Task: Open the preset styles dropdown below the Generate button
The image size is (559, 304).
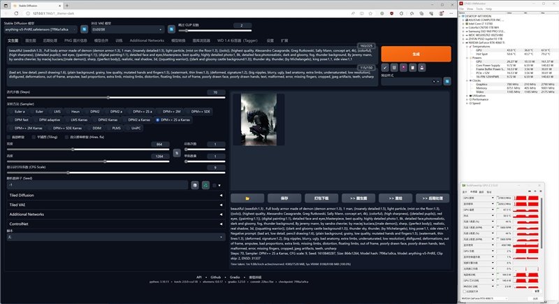Action: 412,81
